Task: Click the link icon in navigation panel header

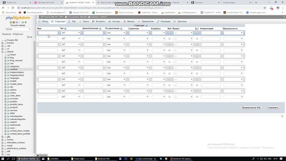Action: 31,37
